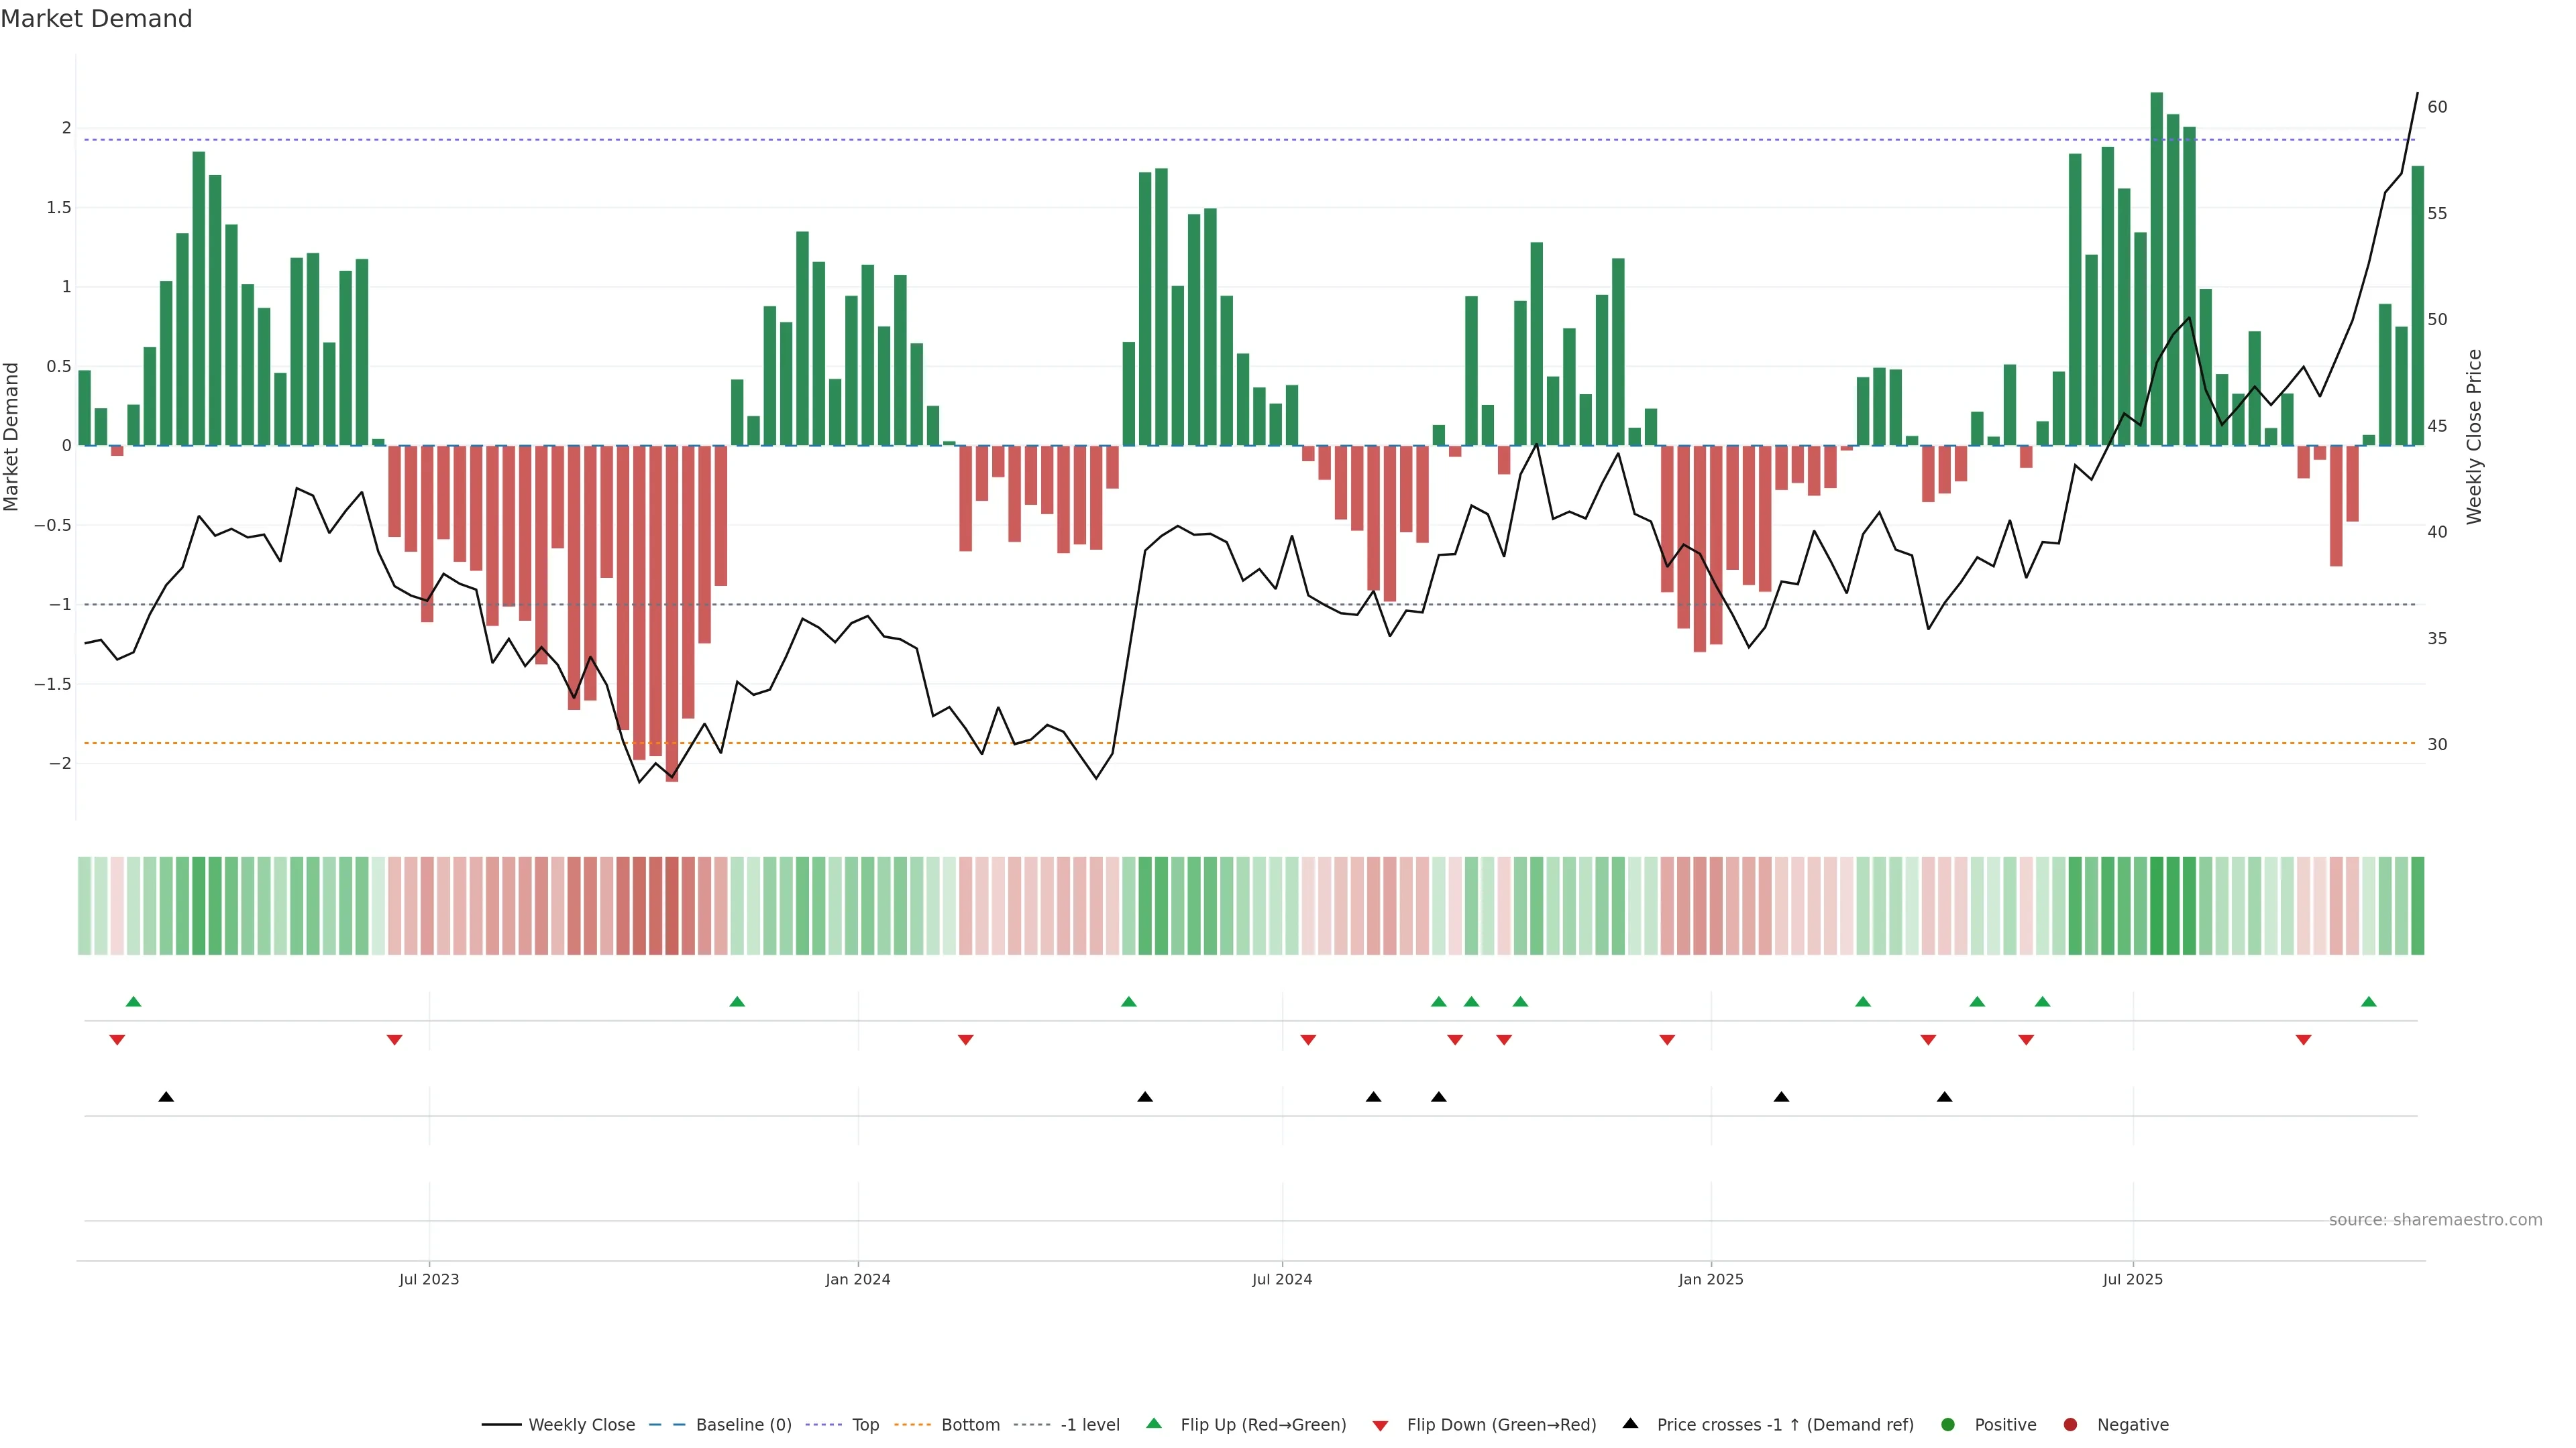
Task: Click first black price-cross triangle marker on left
Action: pyautogui.click(x=166, y=1097)
